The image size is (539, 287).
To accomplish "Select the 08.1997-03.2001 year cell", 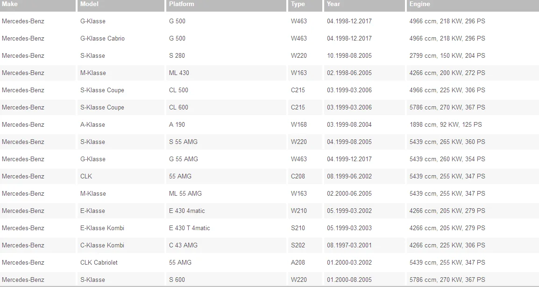I will click(x=364, y=245).
